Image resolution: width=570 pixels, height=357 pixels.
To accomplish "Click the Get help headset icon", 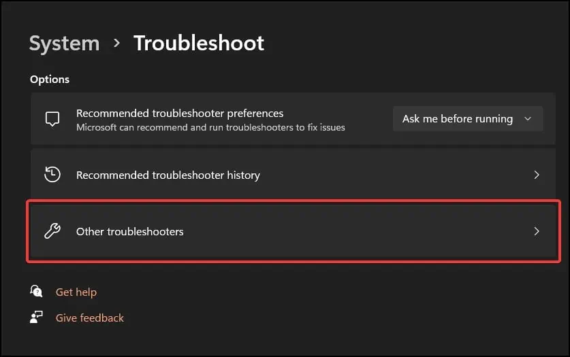I will coord(37,292).
